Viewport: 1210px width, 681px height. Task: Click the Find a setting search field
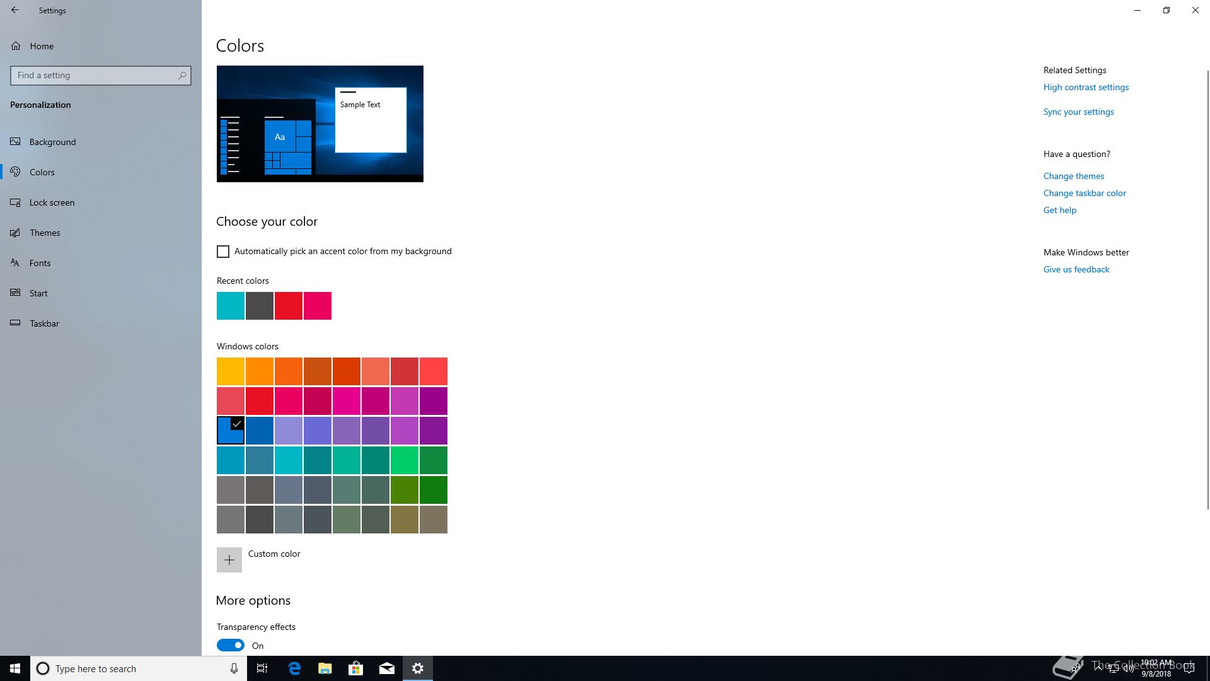pos(95,75)
